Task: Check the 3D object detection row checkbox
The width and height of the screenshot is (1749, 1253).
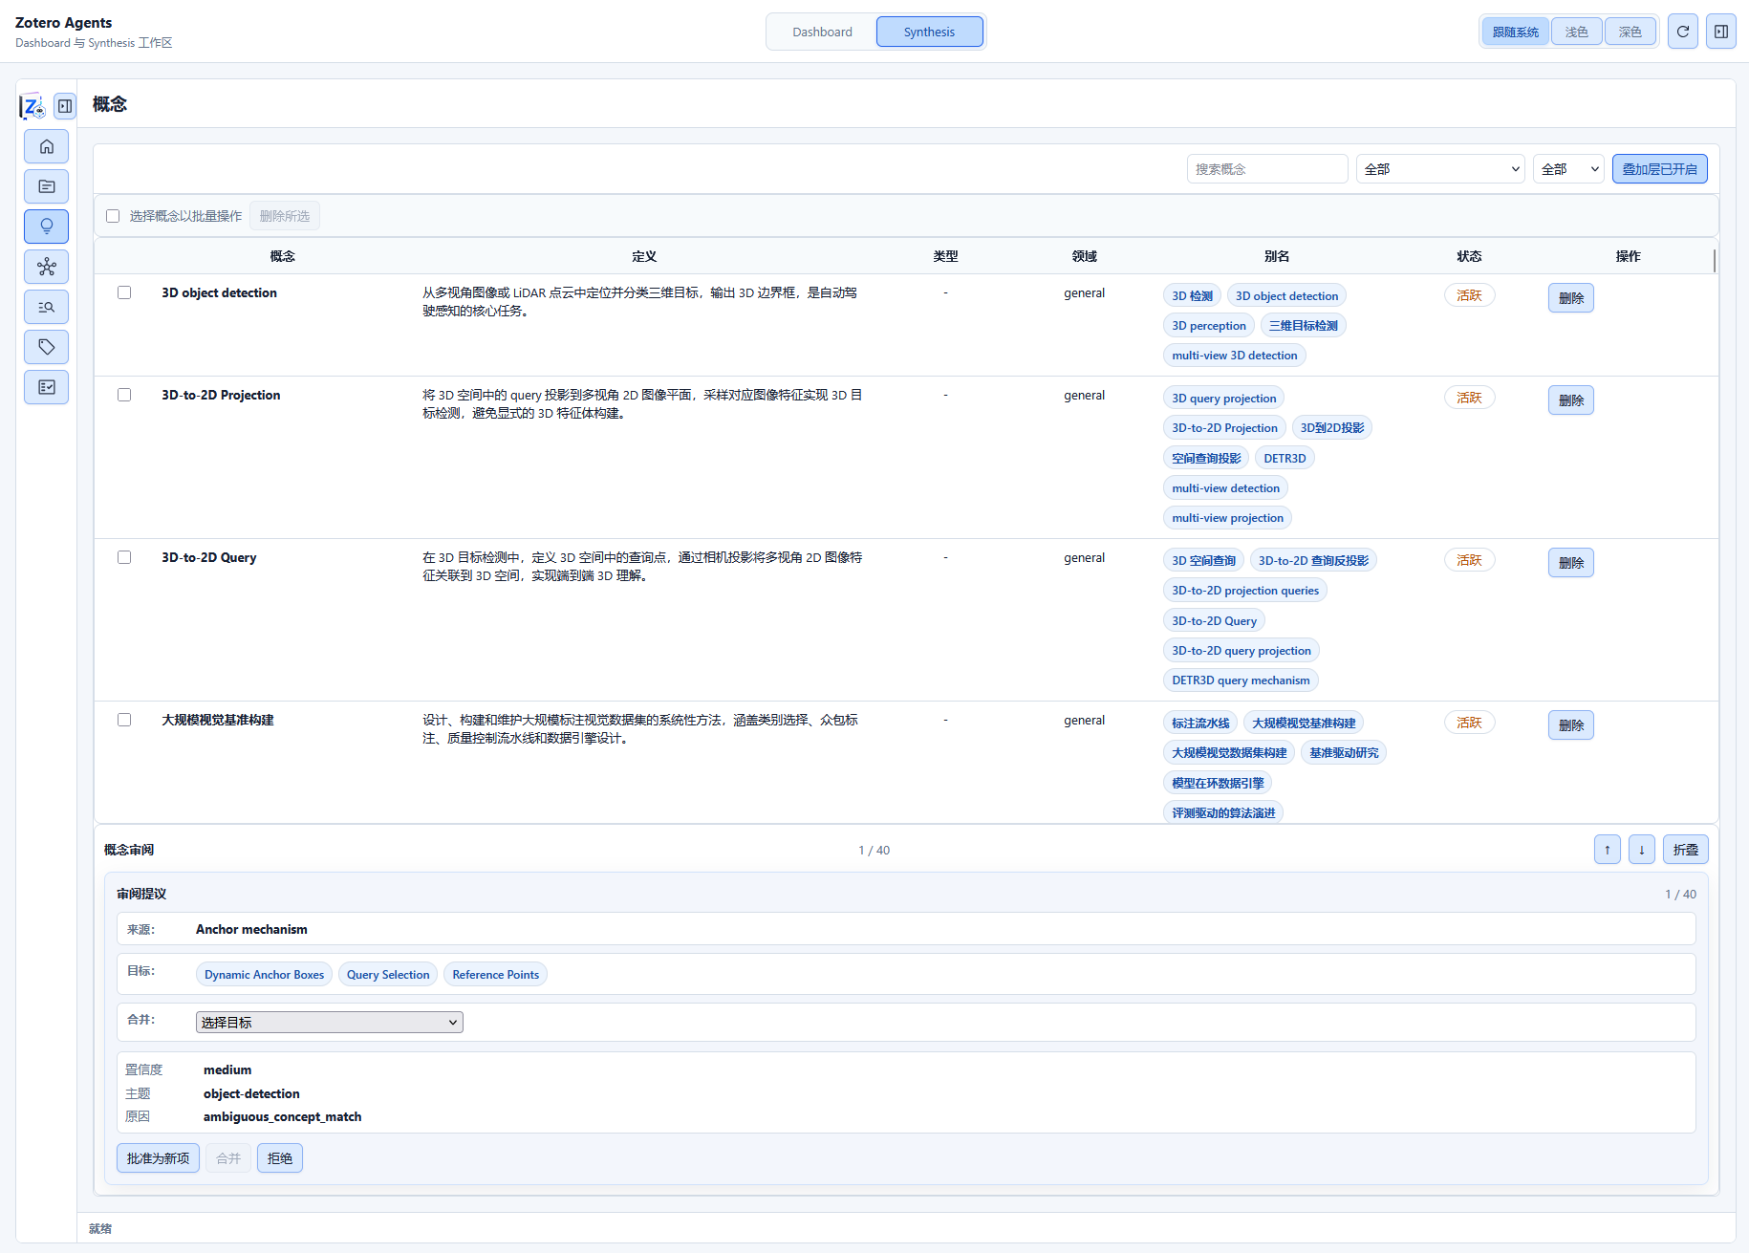Action: coord(124,292)
